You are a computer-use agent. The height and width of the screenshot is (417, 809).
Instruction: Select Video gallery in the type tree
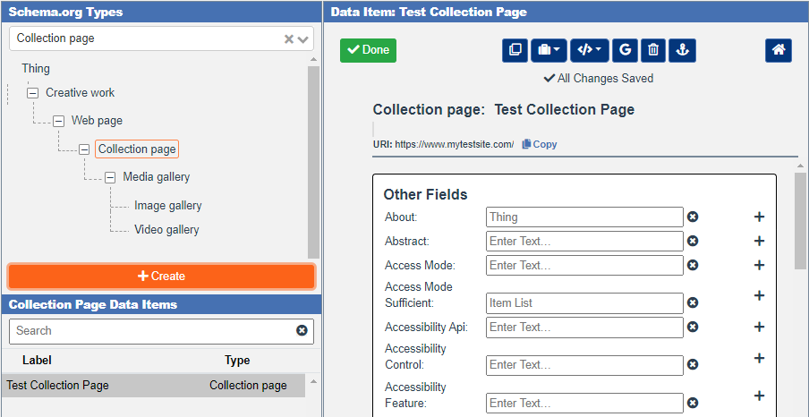pyautogui.click(x=166, y=230)
